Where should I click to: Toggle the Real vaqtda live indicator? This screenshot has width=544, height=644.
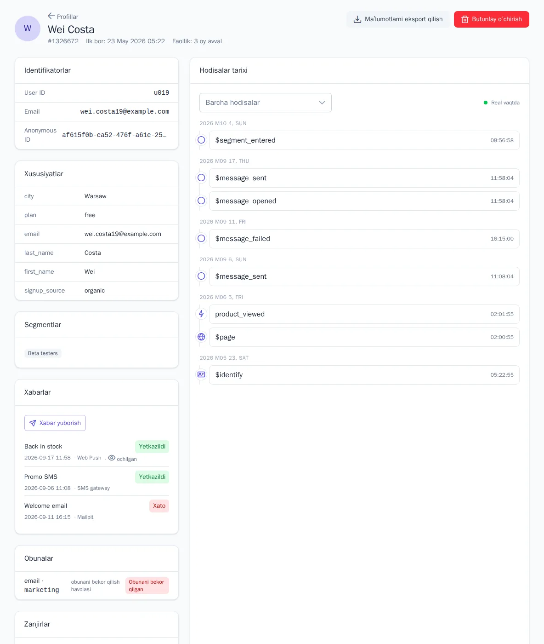[x=502, y=103]
